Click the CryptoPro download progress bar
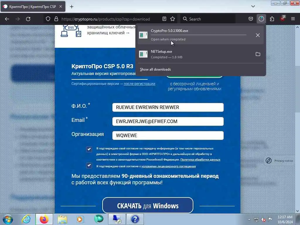This screenshot has width=300, height=225. (199, 35)
